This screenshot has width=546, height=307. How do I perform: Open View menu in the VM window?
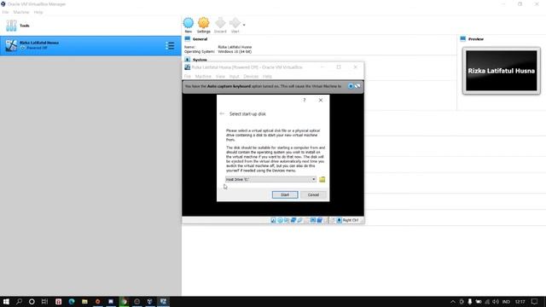point(220,76)
